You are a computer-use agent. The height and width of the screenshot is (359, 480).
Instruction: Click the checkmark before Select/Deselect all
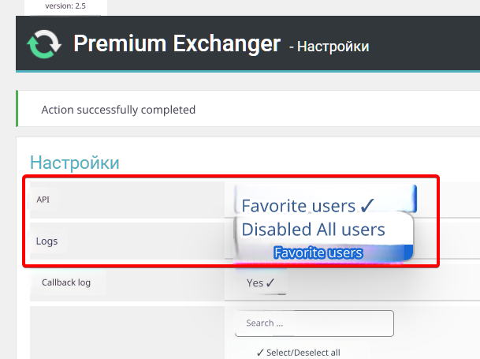point(261,353)
